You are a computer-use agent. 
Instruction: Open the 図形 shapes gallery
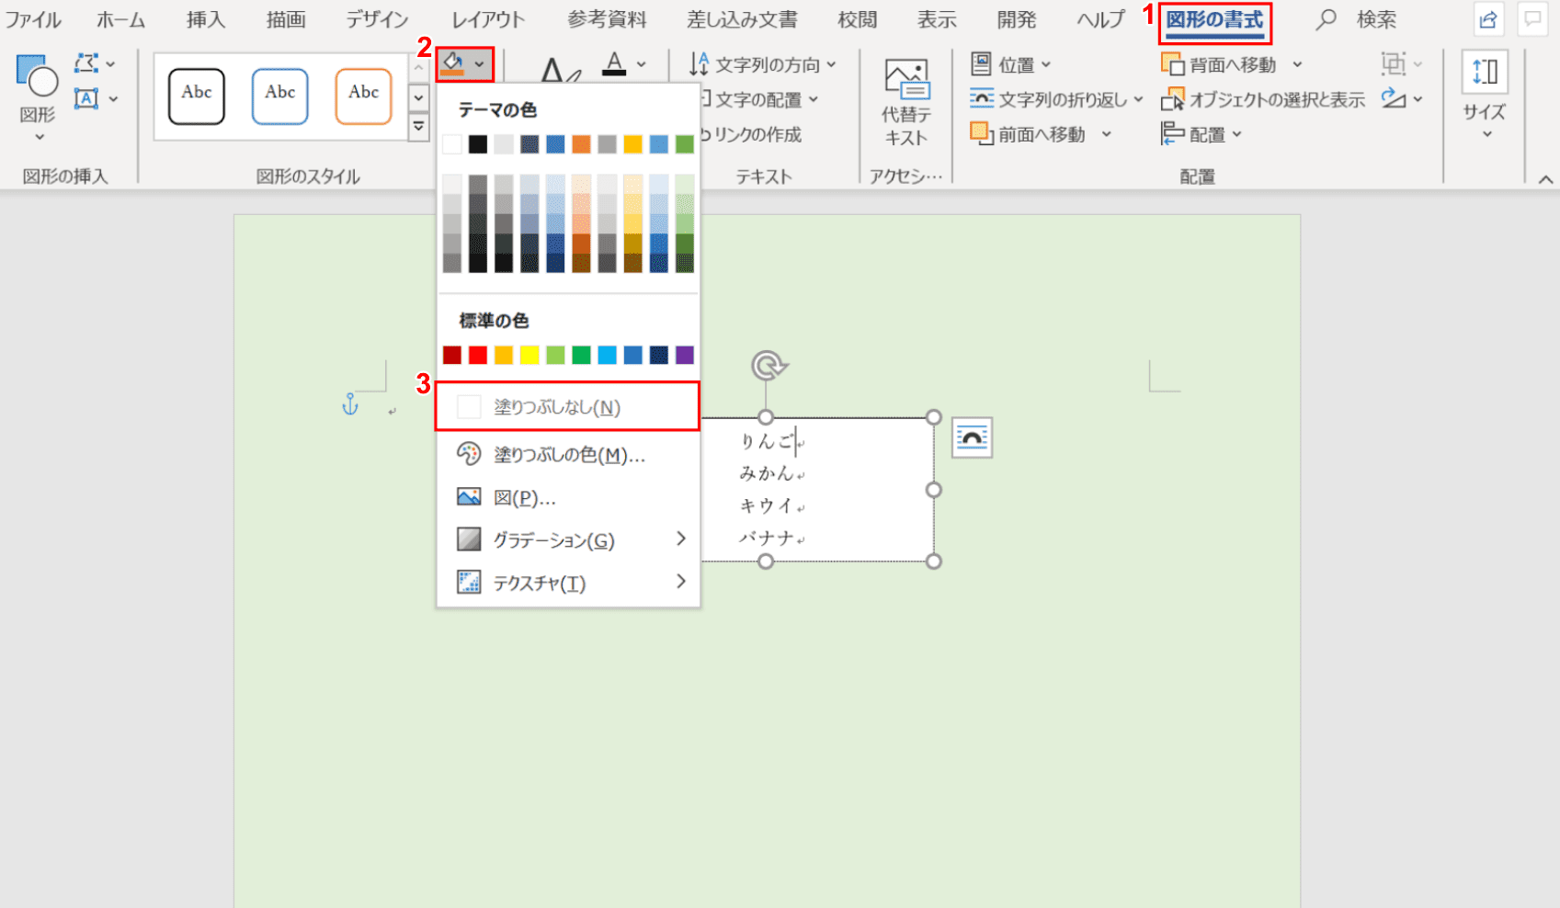38,97
